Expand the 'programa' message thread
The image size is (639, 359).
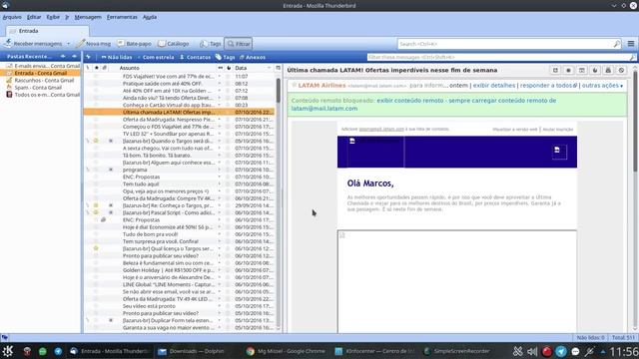(x=88, y=170)
